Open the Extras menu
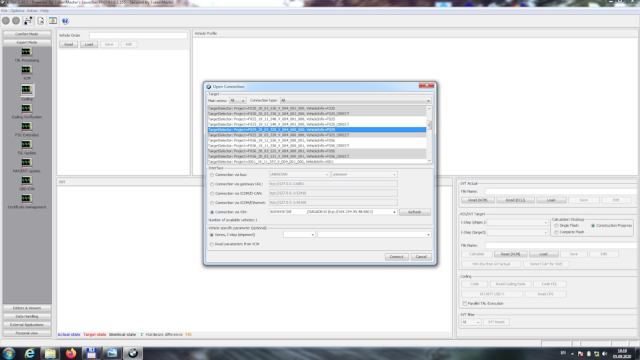Viewport: 640px width, 360px height. click(32, 11)
